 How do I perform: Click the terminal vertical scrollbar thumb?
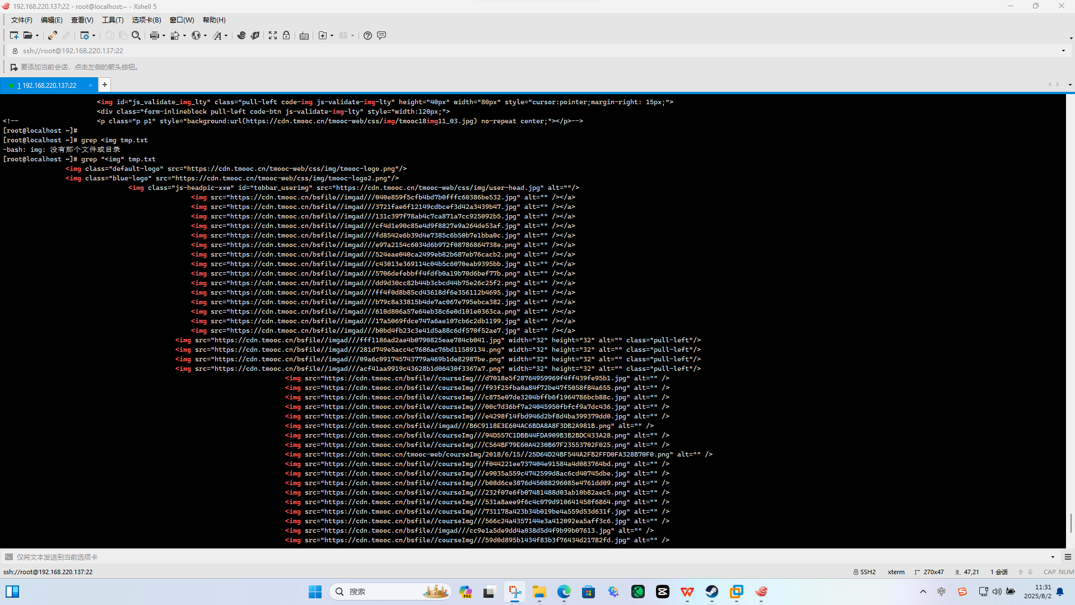tap(1071, 523)
